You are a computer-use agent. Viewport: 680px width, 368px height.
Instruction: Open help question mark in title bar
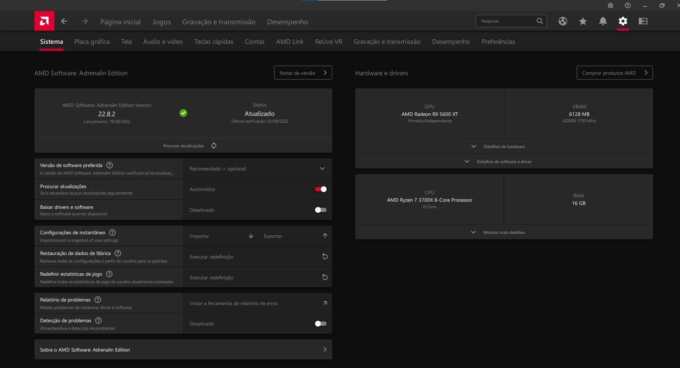tap(628, 5)
